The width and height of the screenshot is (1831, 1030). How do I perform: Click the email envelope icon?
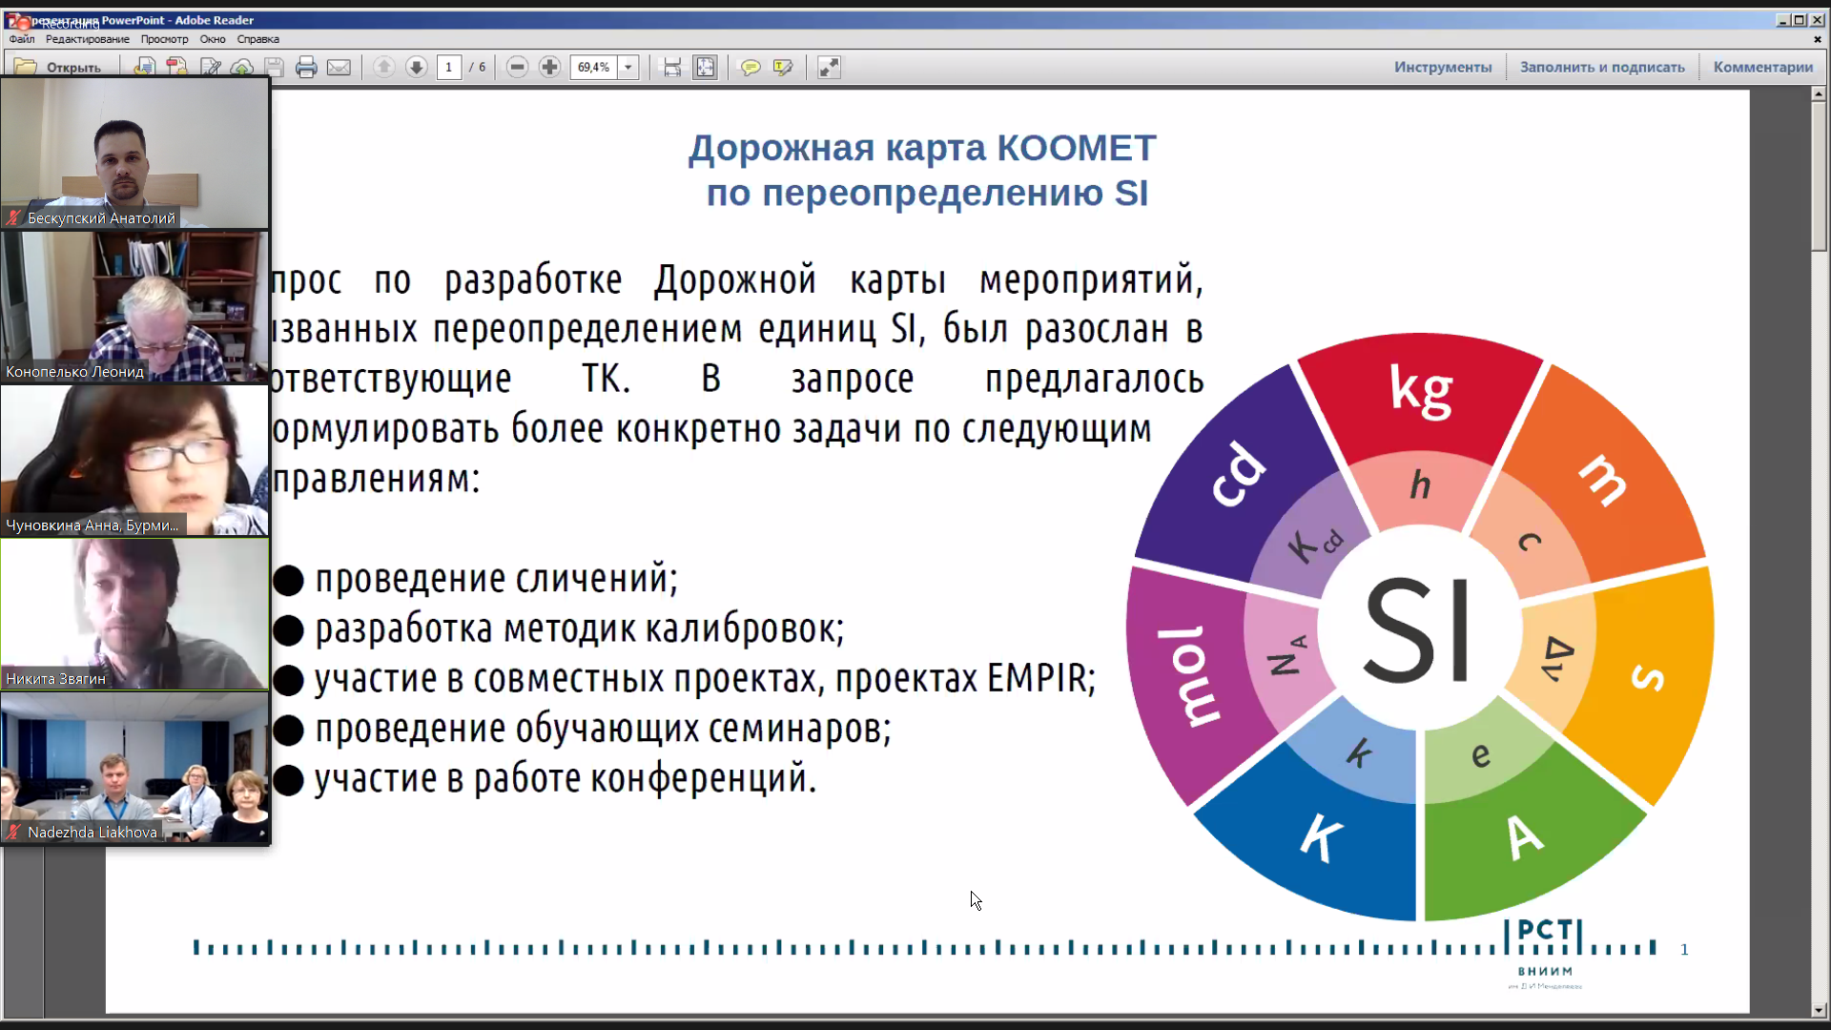[x=339, y=67]
